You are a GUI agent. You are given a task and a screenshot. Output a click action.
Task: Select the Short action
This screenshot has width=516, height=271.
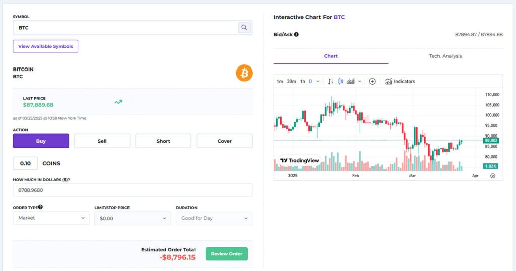(163, 141)
